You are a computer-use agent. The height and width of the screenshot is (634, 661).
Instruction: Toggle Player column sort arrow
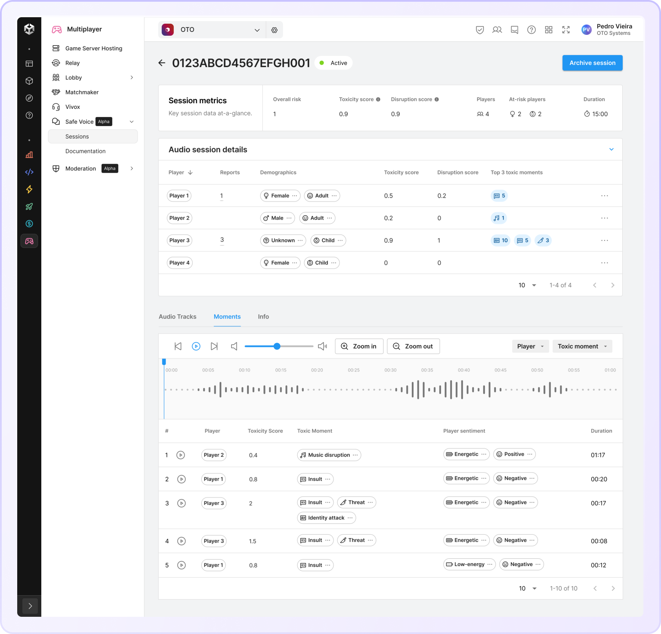(x=190, y=173)
